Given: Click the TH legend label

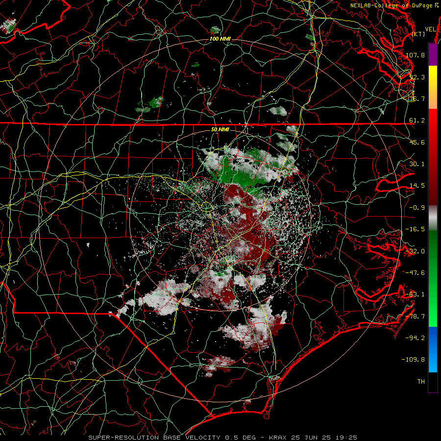Looking at the screenshot, I should click(421, 382).
